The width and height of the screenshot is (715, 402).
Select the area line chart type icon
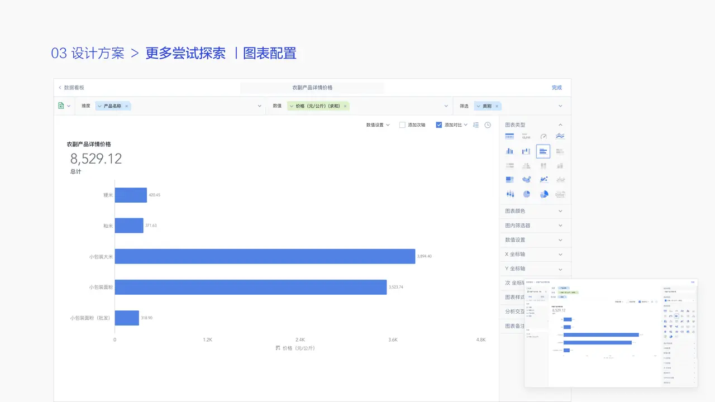coord(560,136)
